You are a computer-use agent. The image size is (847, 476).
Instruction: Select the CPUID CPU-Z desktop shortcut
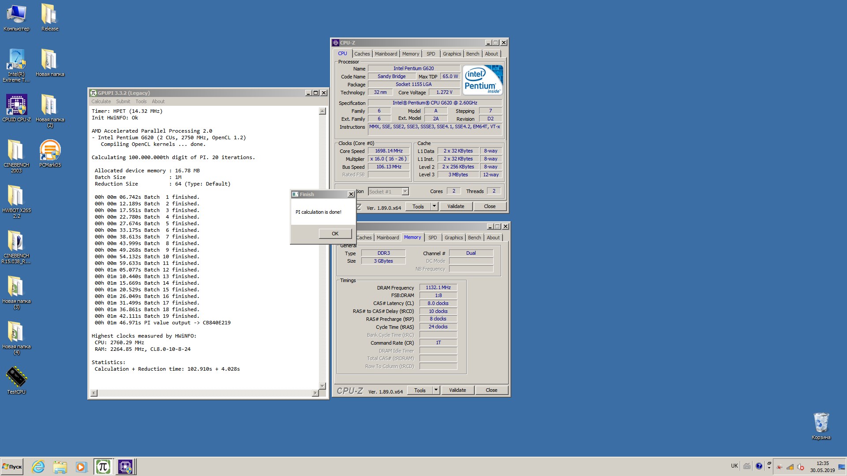pos(16,108)
